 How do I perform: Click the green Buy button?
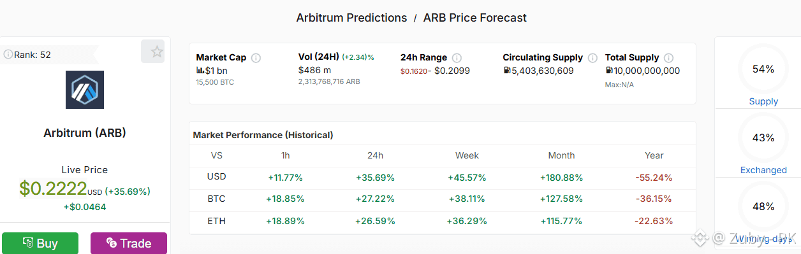(40, 243)
